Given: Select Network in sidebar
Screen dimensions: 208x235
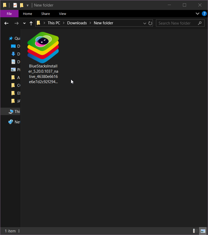Looking at the screenshot, I should [14, 122].
